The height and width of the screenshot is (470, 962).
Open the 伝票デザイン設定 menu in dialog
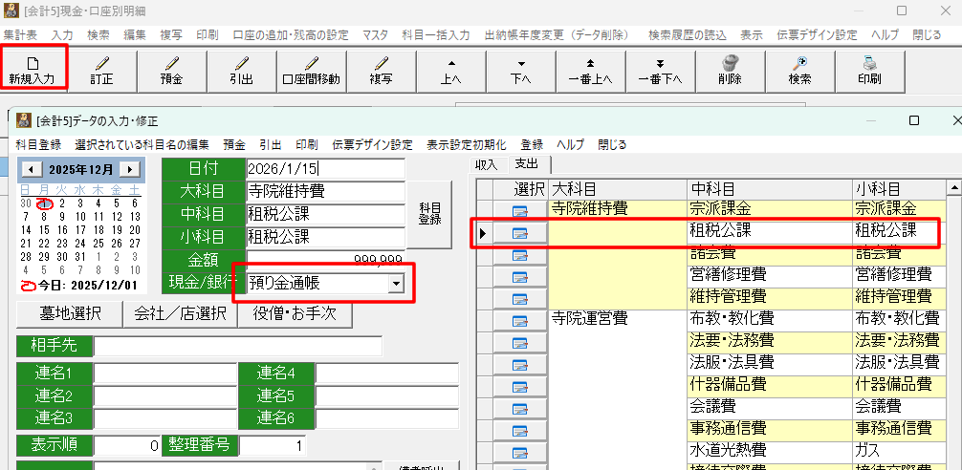click(372, 145)
